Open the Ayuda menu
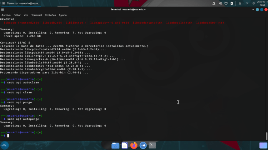Screen dimensions: 268x150 [63, 15]
